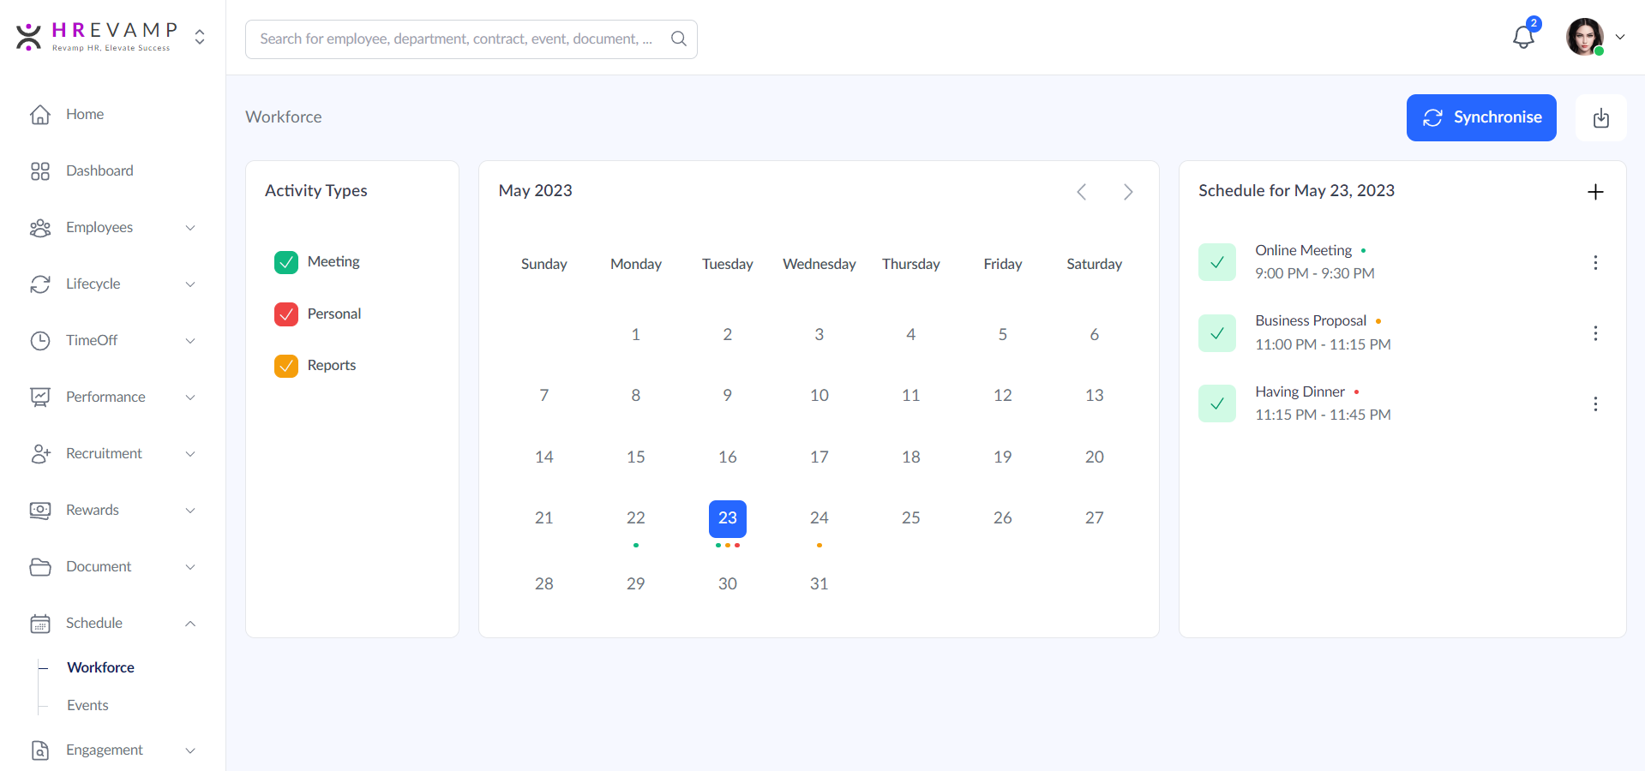Open the user profile dropdown arrow
Image resolution: width=1645 pixels, height=771 pixels.
coord(1619,37)
